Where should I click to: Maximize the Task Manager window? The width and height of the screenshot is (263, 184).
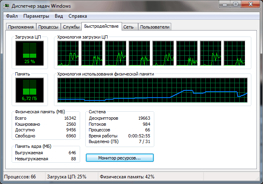coord(236,4)
